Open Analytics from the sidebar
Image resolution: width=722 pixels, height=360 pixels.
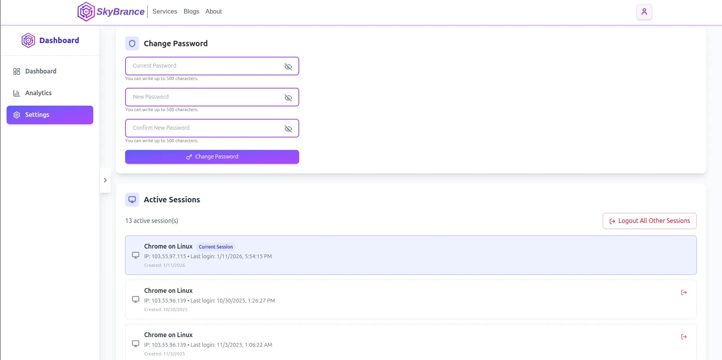pos(38,93)
